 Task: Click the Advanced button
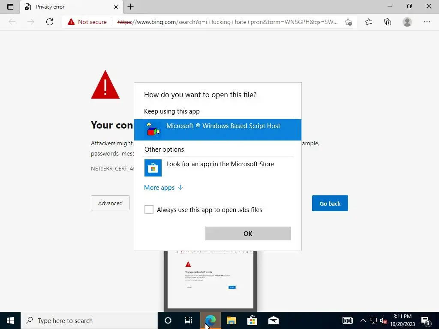coord(110,203)
